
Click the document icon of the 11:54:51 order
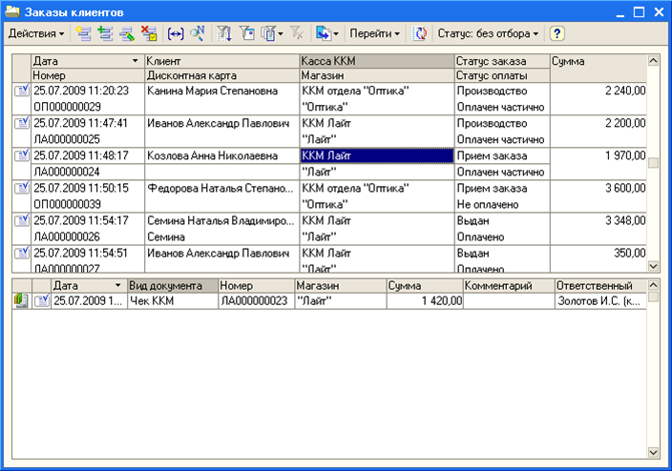click(x=21, y=254)
